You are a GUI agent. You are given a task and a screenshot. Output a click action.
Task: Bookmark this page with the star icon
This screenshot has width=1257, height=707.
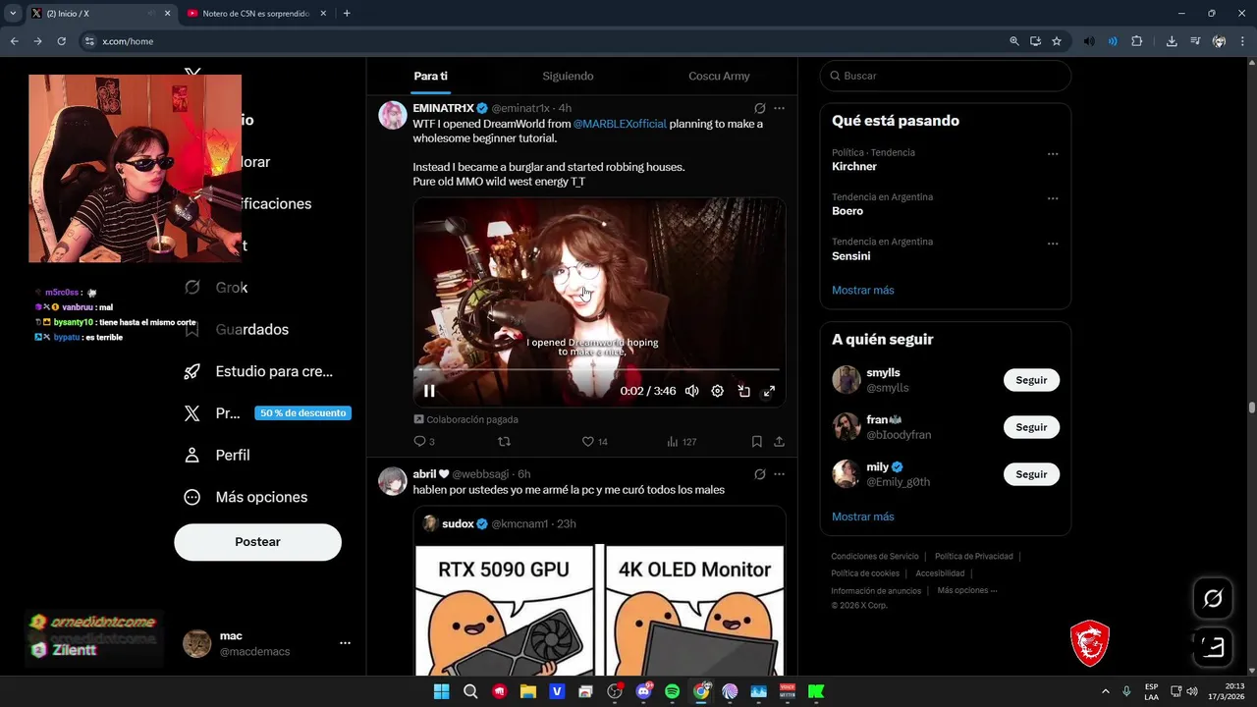pyautogui.click(x=1057, y=41)
